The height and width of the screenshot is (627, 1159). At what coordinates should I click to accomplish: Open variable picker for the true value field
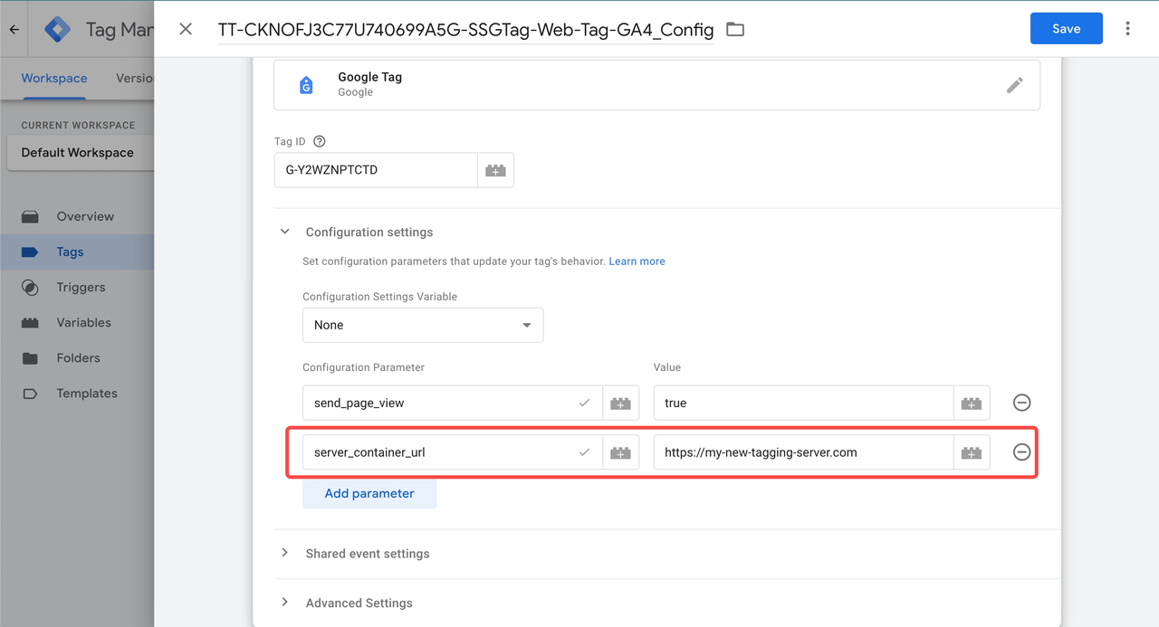[x=971, y=404]
